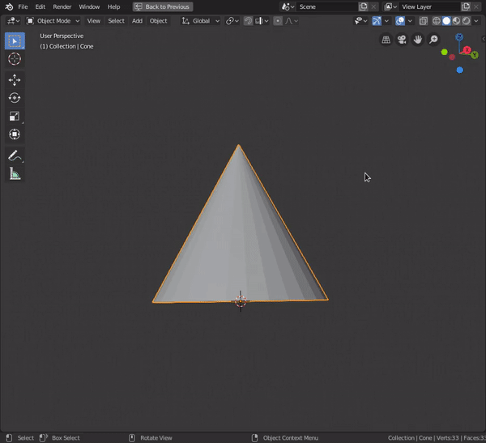This screenshot has height=443, width=486.
Task: Open the Edit menu
Action: click(x=40, y=6)
